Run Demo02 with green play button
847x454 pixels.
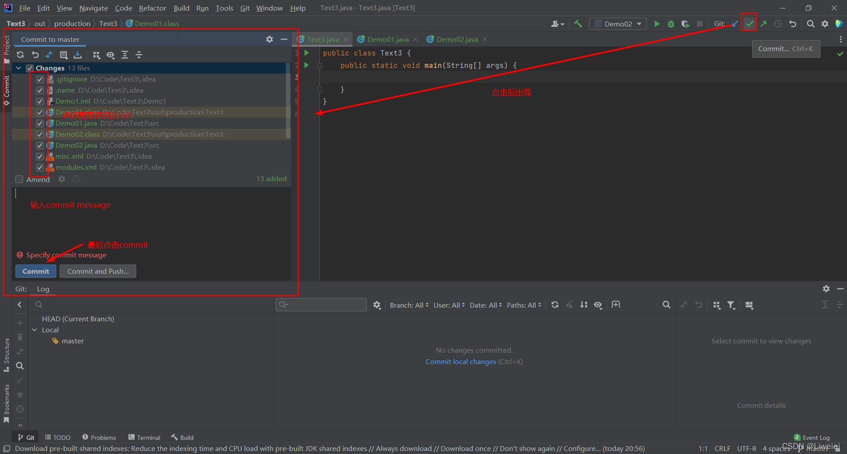657,24
